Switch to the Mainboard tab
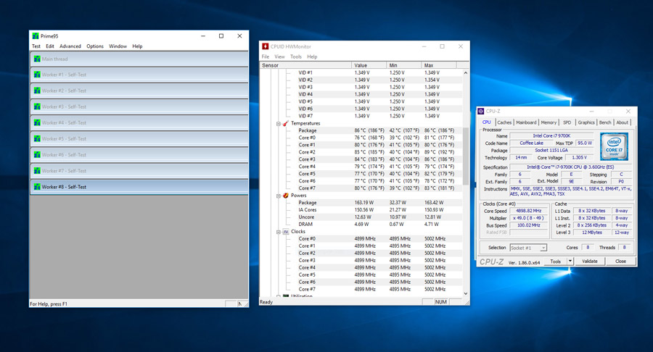Screen dimensions: 653x352 [526, 122]
